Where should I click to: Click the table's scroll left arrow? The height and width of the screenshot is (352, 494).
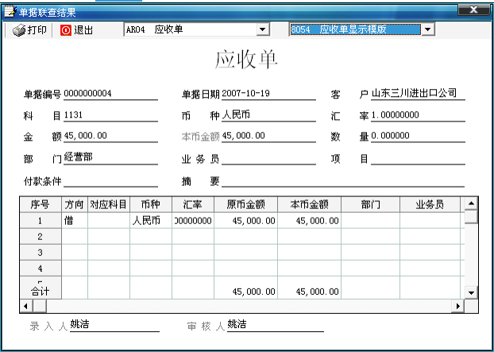pos(26,306)
